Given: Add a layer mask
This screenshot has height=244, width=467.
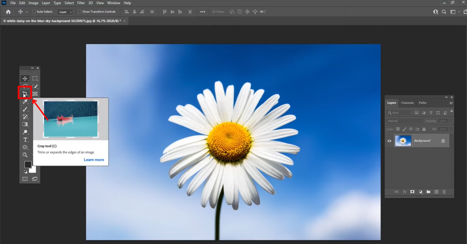Looking at the screenshot, I should 412,192.
